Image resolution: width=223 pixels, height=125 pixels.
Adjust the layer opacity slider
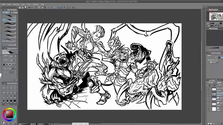[220, 83]
